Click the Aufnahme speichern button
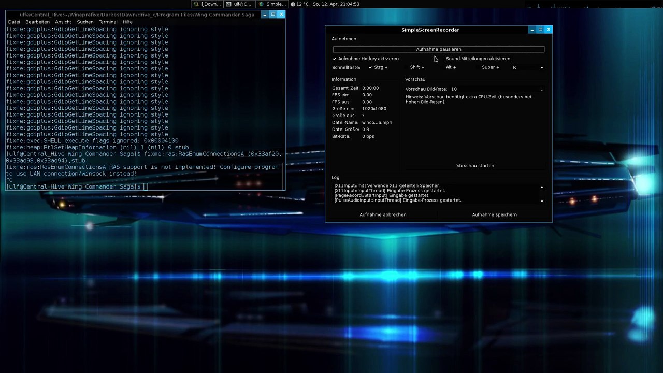663x373 pixels. (x=494, y=214)
